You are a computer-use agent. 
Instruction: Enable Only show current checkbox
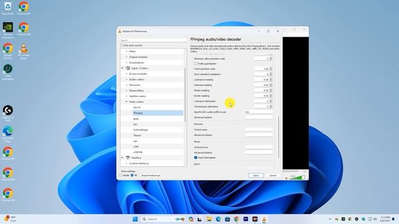tap(122, 45)
